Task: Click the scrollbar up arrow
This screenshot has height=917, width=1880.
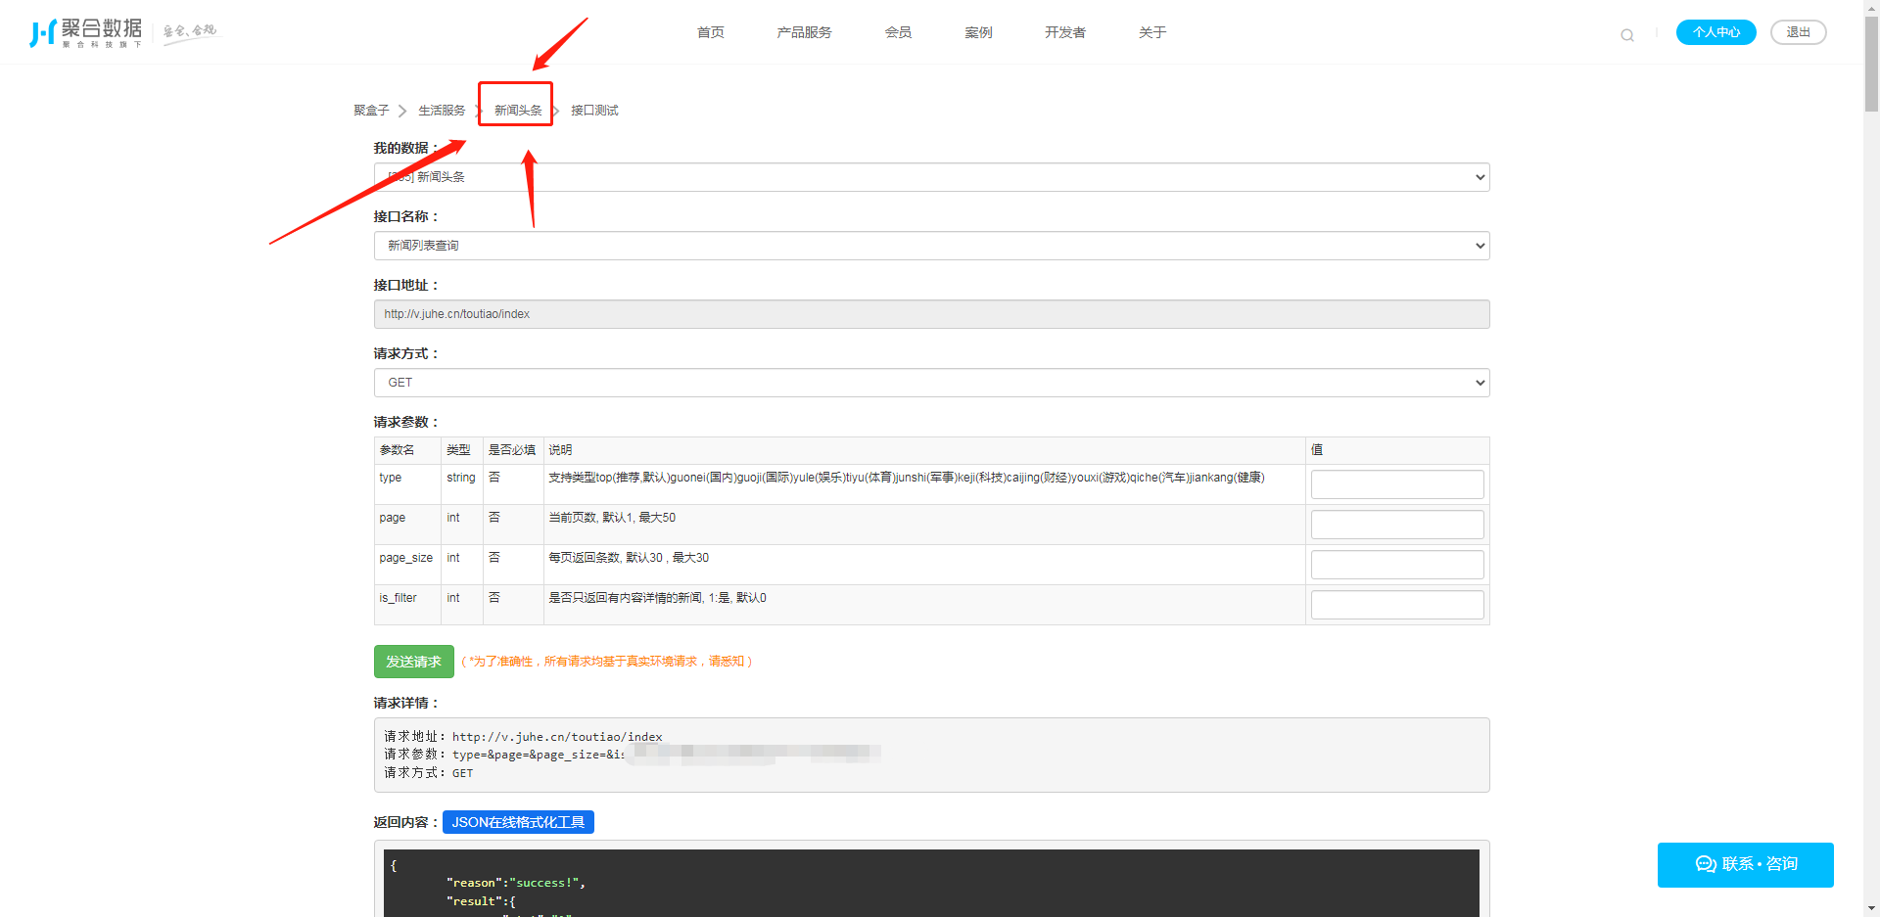Action: pyautogui.click(x=1871, y=7)
